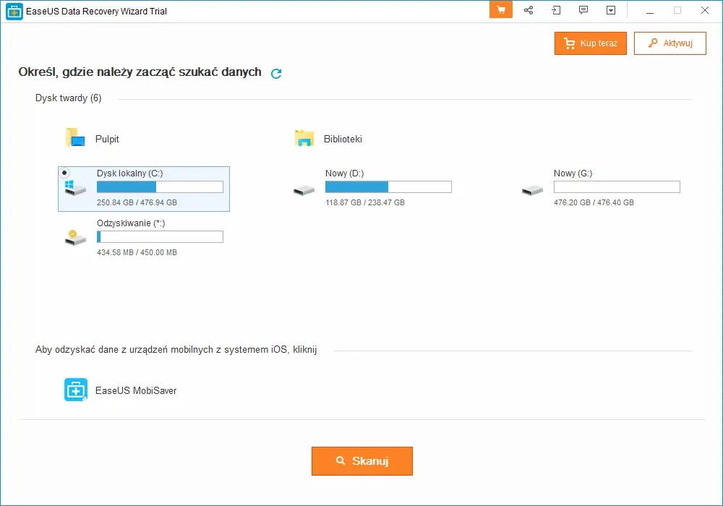The width and height of the screenshot is (723, 506).
Task: Select the Nowy (G:) drive icon
Action: 533,190
